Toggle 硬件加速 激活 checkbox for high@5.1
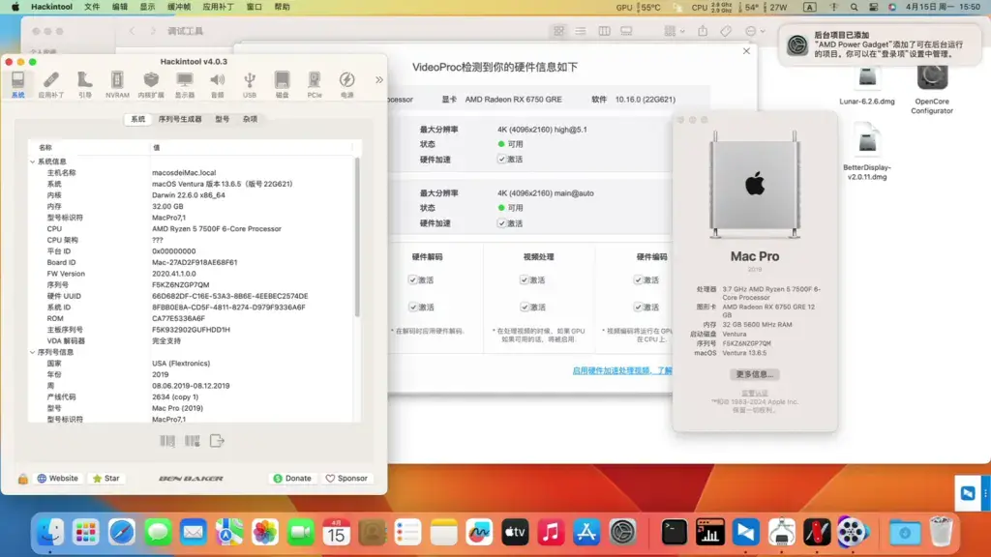The image size is (991, 557). pyautogui.click(x=502, y=160)
